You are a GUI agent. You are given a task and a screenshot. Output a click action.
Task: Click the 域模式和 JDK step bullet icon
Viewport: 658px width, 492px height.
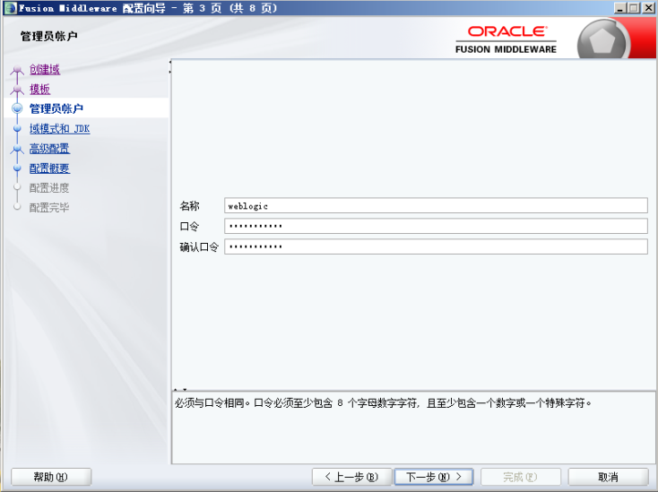click(16, 129)
